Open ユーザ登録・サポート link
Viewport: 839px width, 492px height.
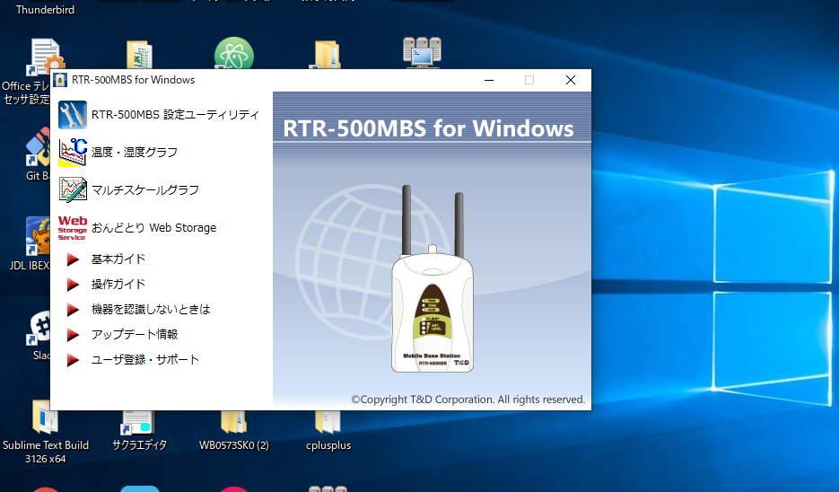pyautogui.click(x=145, y=360)
